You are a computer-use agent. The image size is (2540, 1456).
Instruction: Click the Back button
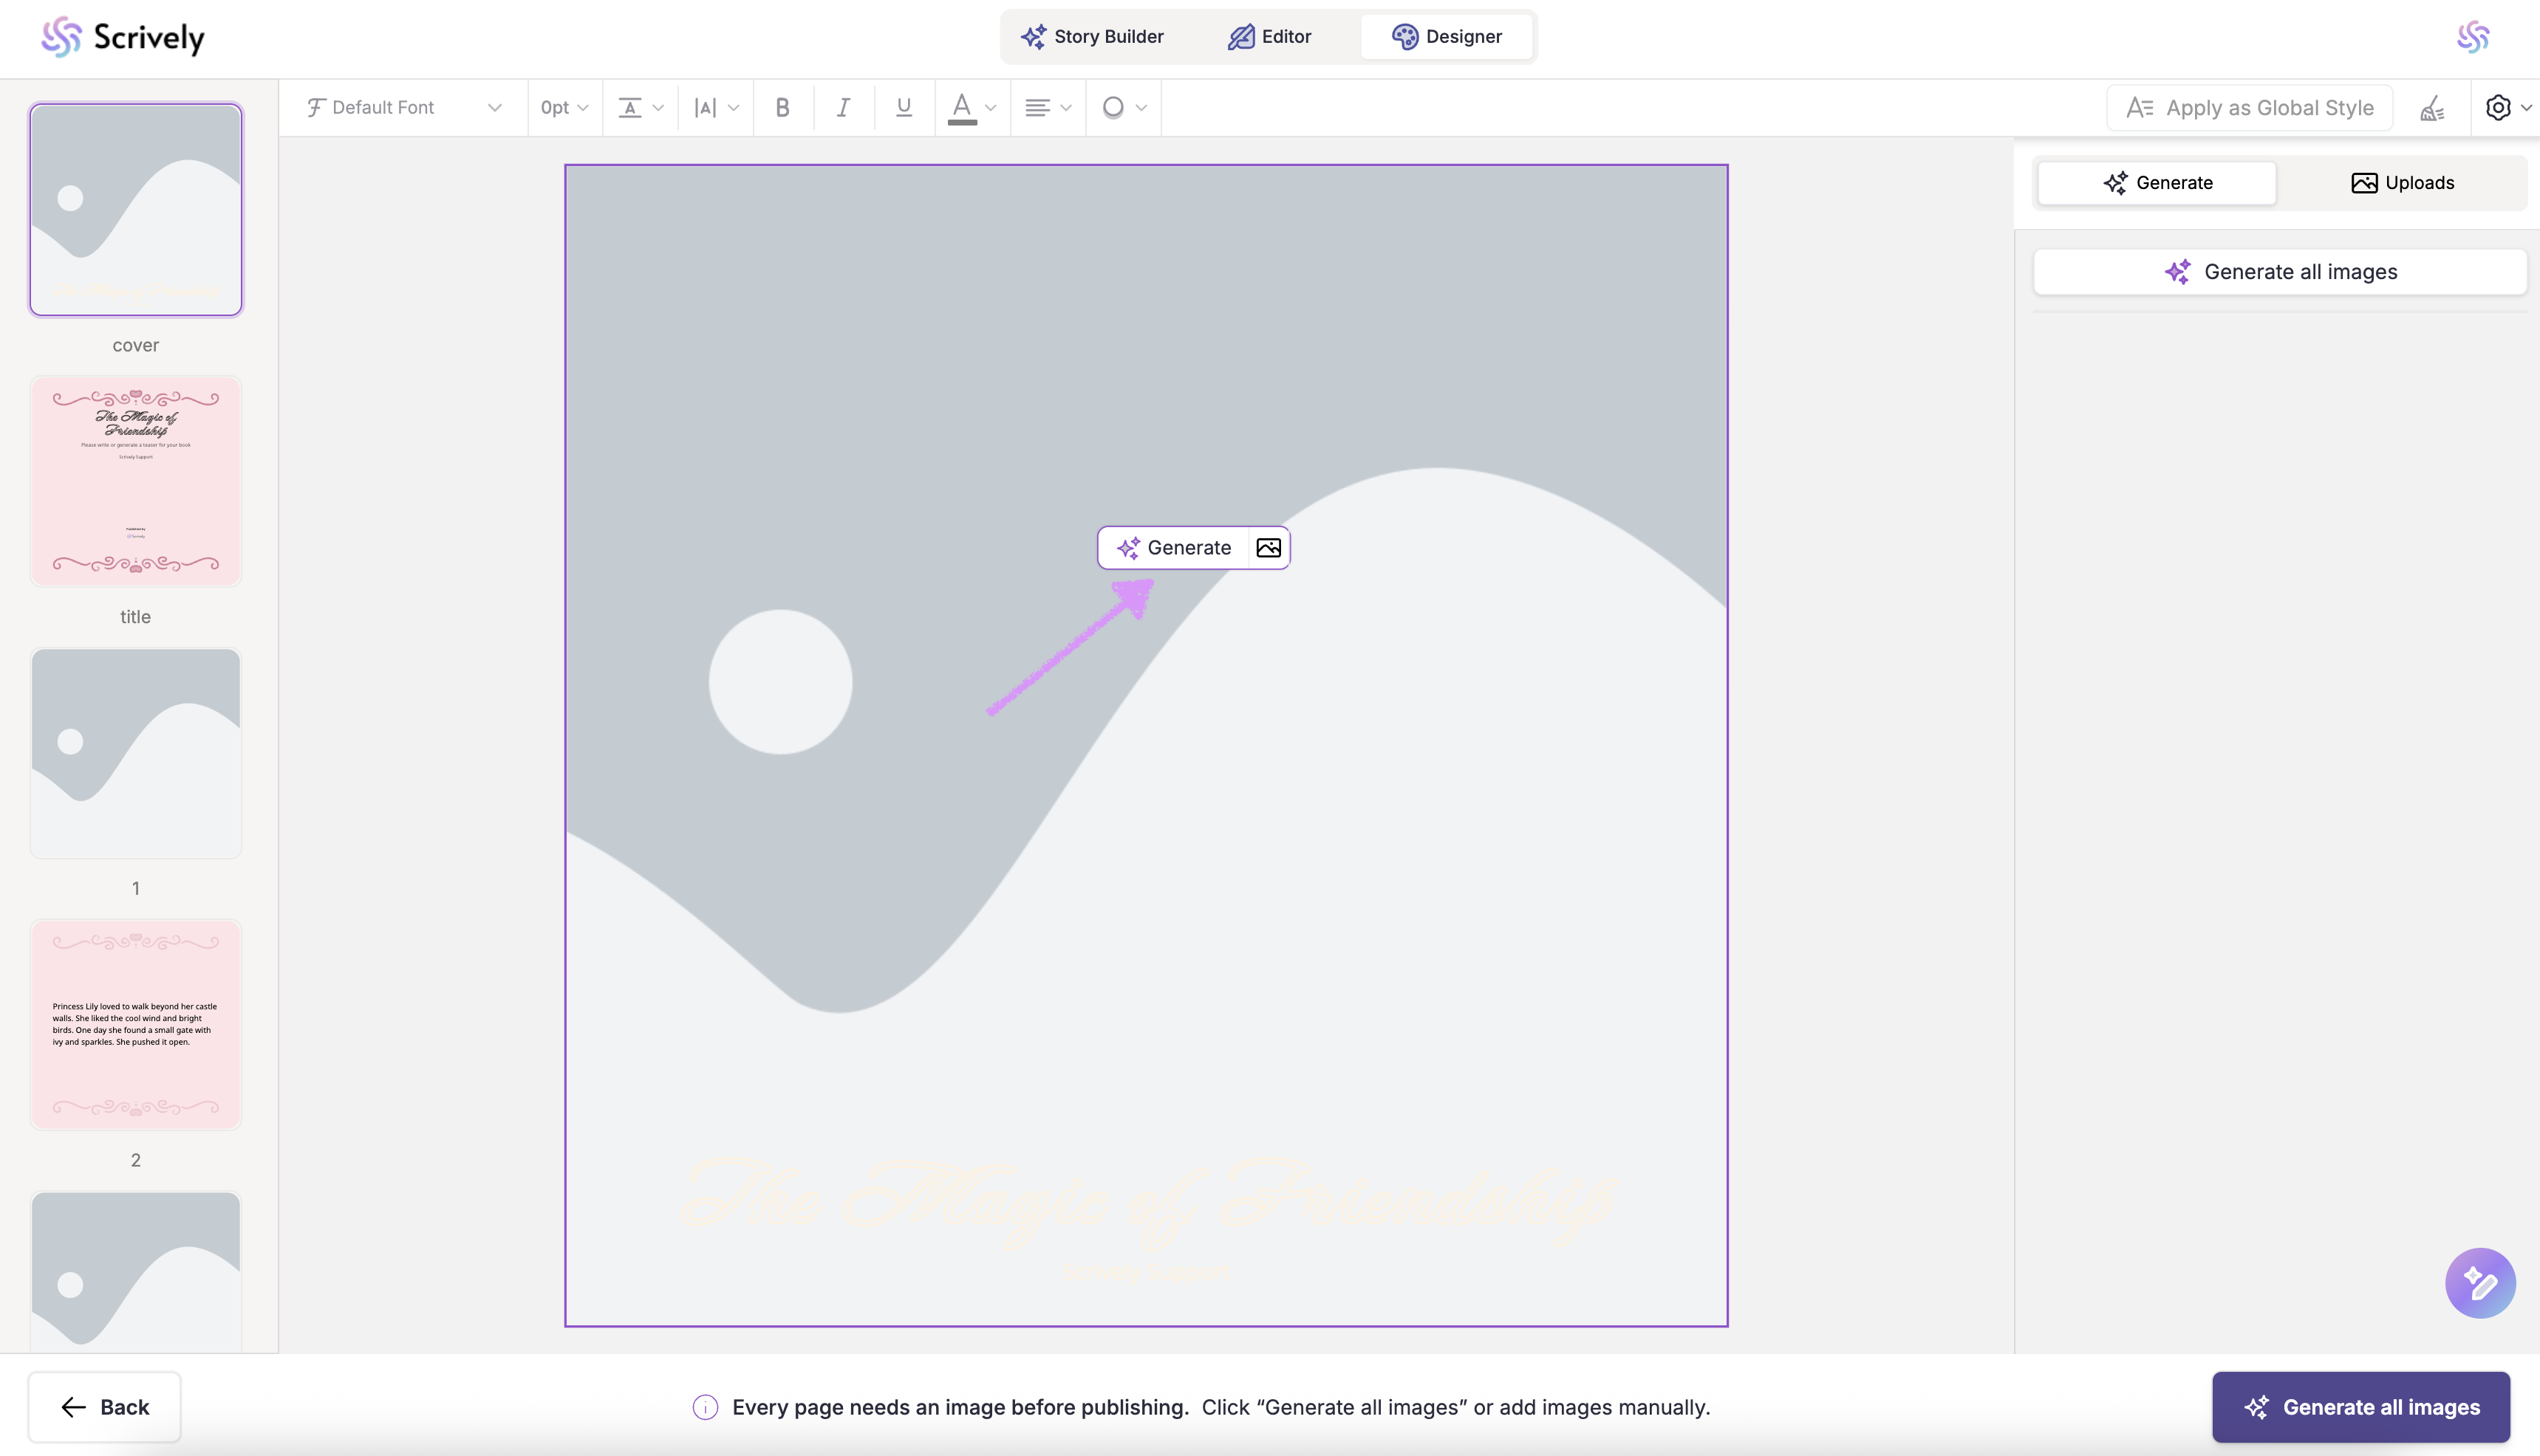pos(104,1407)
